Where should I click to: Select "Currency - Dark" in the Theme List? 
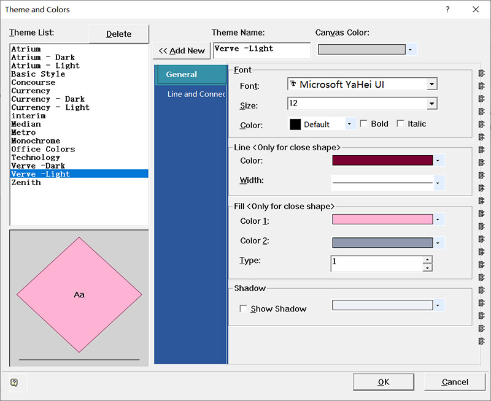click(x=79, y=99)
